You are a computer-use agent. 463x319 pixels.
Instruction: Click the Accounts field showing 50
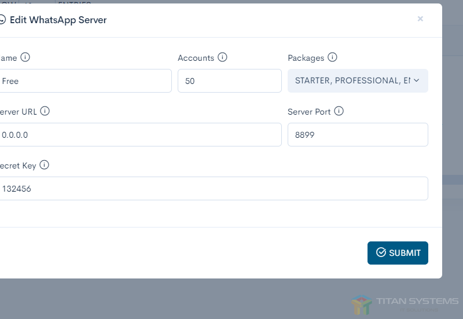click(229, 81)
